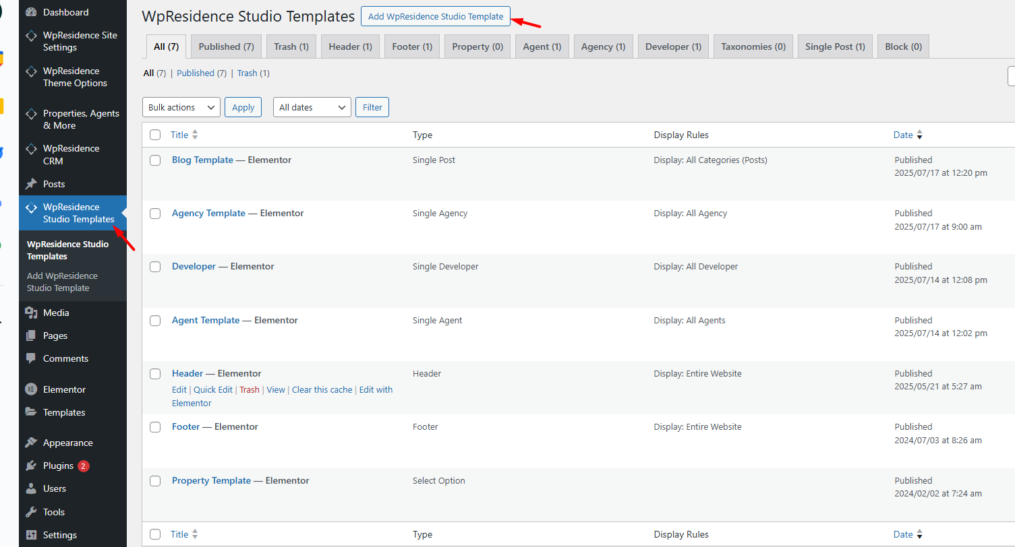Switch to the Developer (1) tab
The height and width of the screenshot is (547, 1015).
tap(673, 46)
